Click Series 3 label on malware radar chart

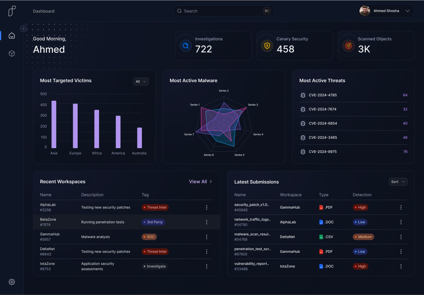tap(253, 105)
